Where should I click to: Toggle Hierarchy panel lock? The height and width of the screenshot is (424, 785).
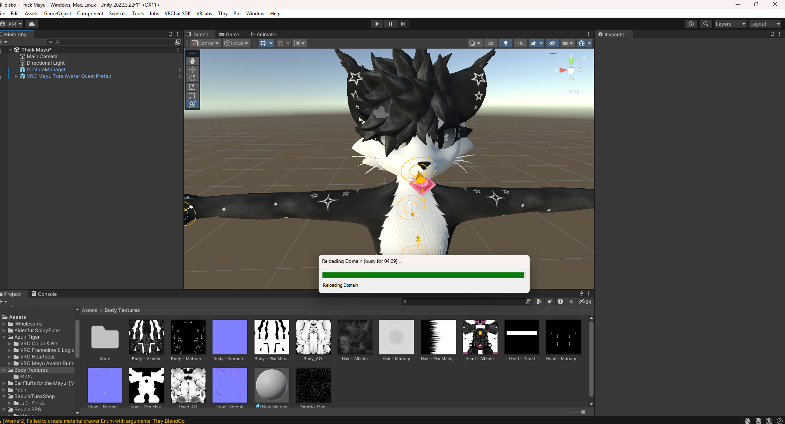pyautogui.click(x=171, y=34)
